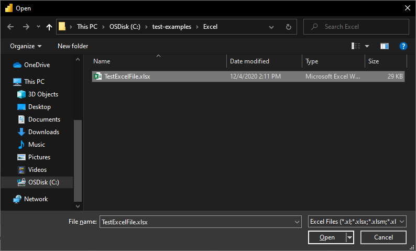Open the view options dropdown arrow
This screenshot has height=251, width=416.
367,46
